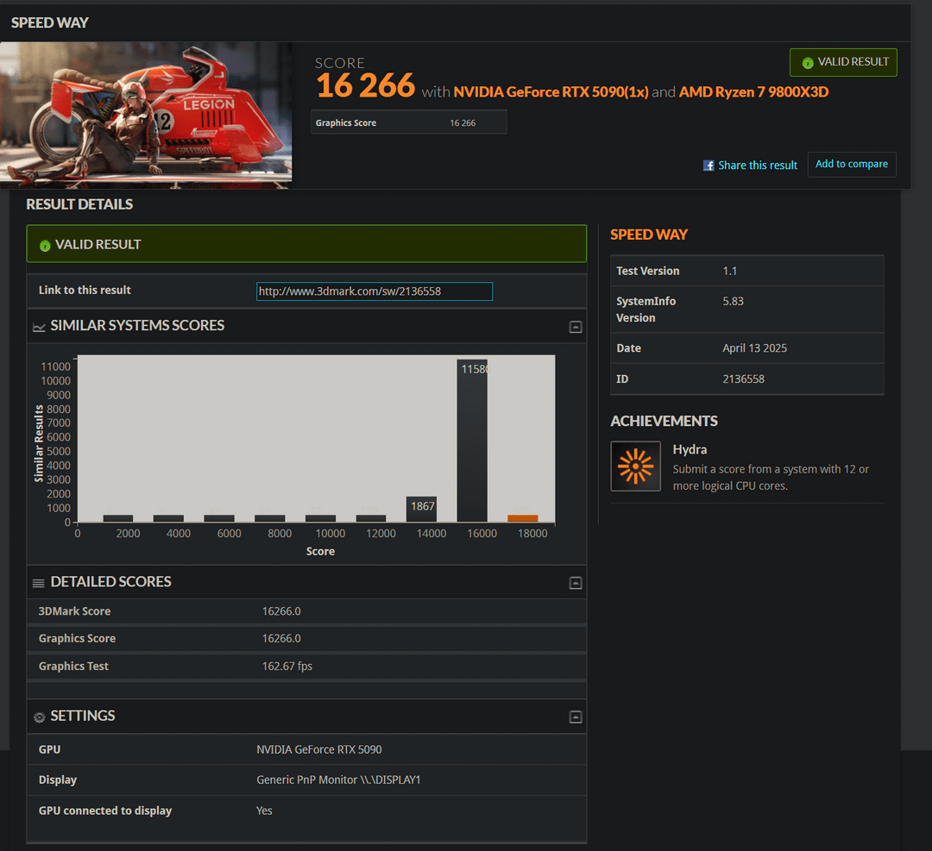Click the green valid icon in top badge
The width and height of the screenshot is (932, 851).
807,63
